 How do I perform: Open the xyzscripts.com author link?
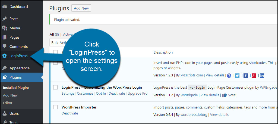(192, 75)
